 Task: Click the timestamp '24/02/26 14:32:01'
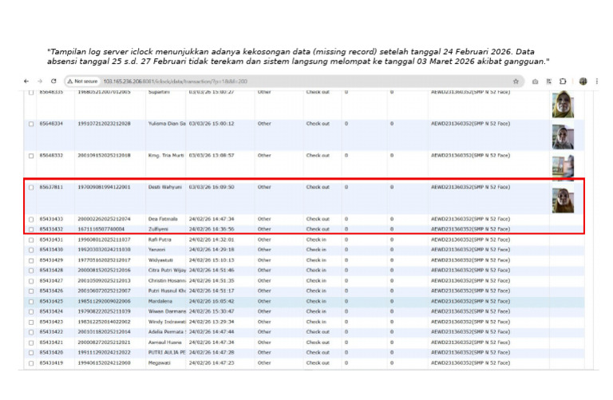(212, 240)
